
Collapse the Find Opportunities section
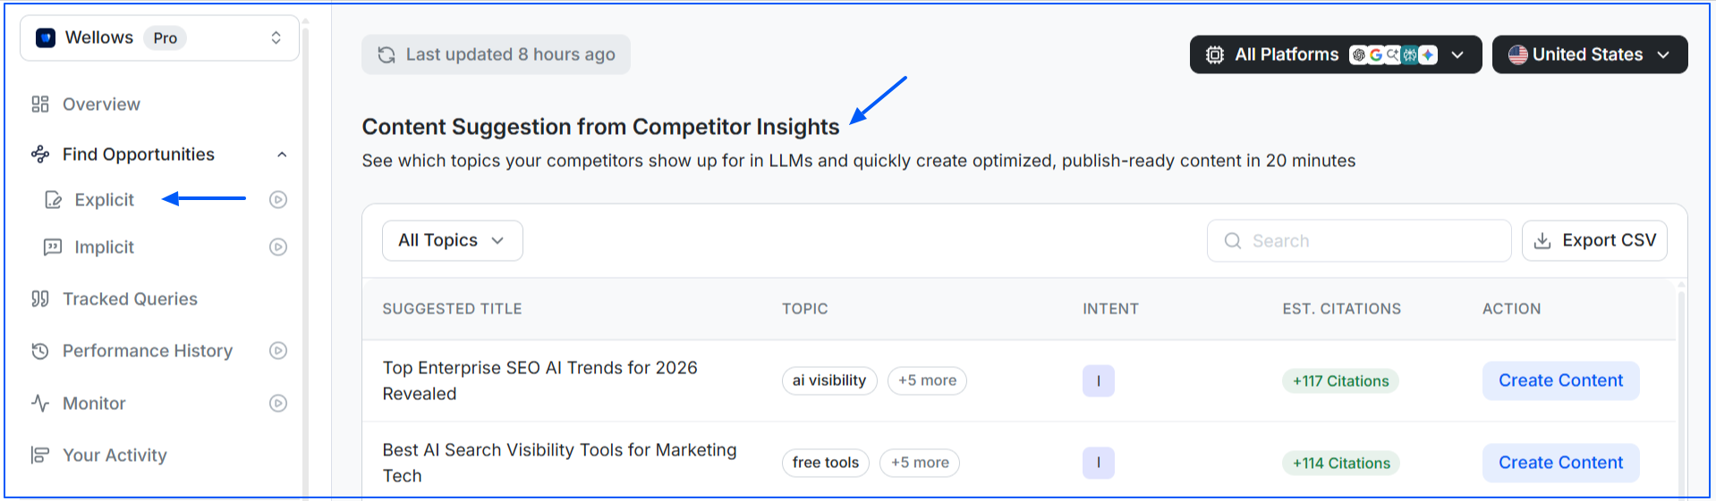pyautogui.click(x=282, y=154)
